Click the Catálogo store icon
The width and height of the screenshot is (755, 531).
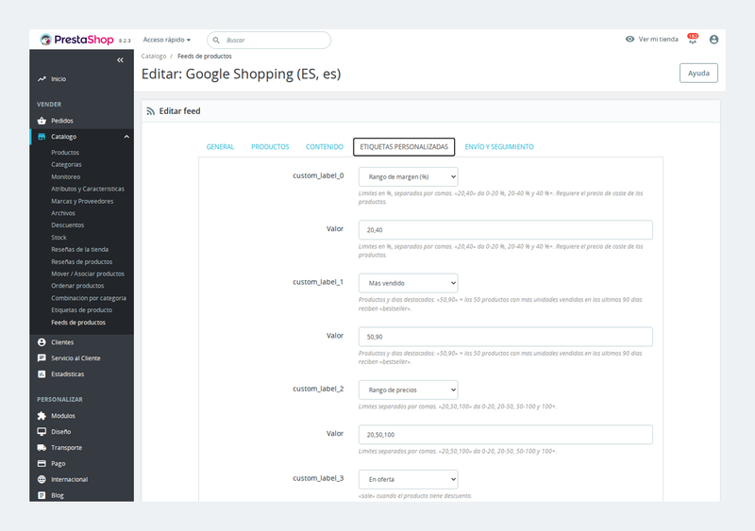42,137
